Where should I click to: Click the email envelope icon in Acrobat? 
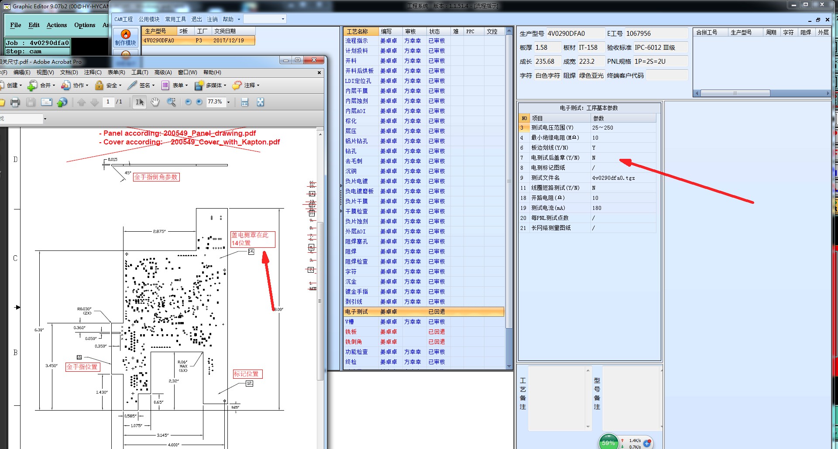point(46,102)
